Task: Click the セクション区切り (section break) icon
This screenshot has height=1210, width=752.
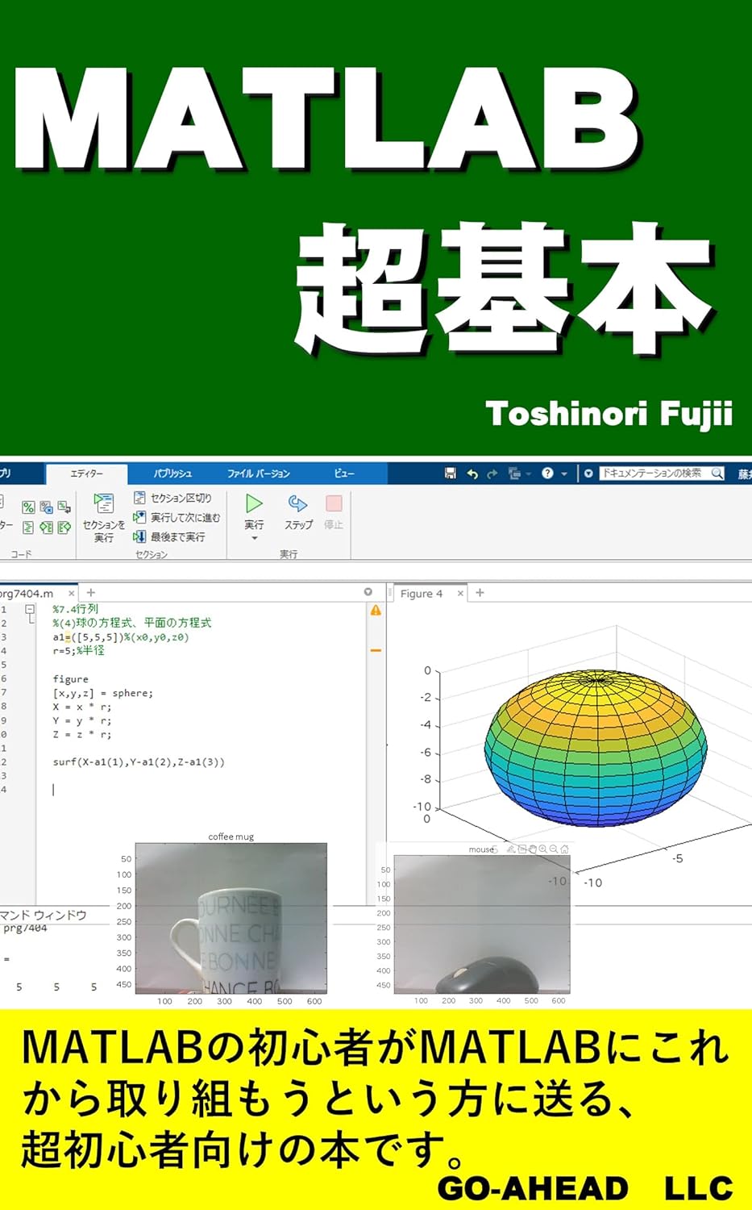Action: (x=140, y=498)
